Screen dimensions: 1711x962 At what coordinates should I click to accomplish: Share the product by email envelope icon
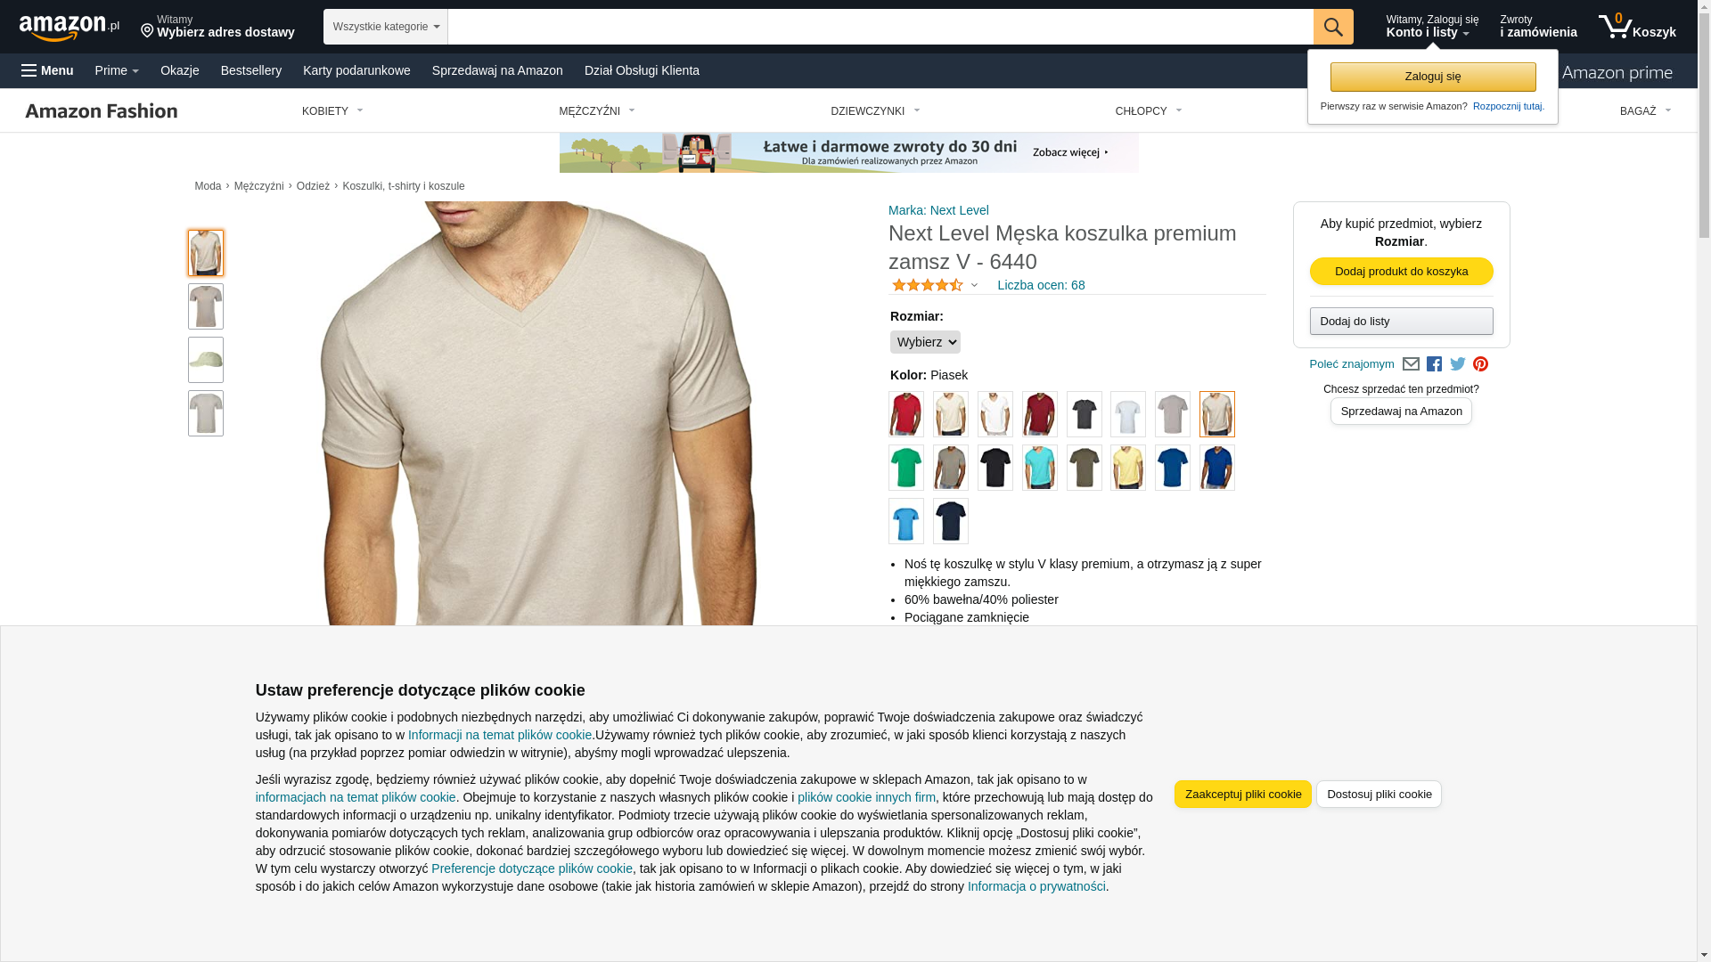1411,364
